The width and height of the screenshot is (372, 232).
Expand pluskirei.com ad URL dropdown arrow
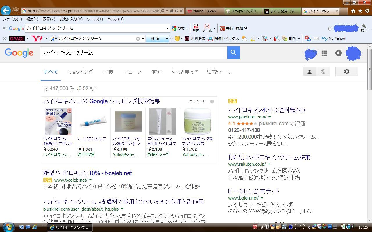coord(269,117)
